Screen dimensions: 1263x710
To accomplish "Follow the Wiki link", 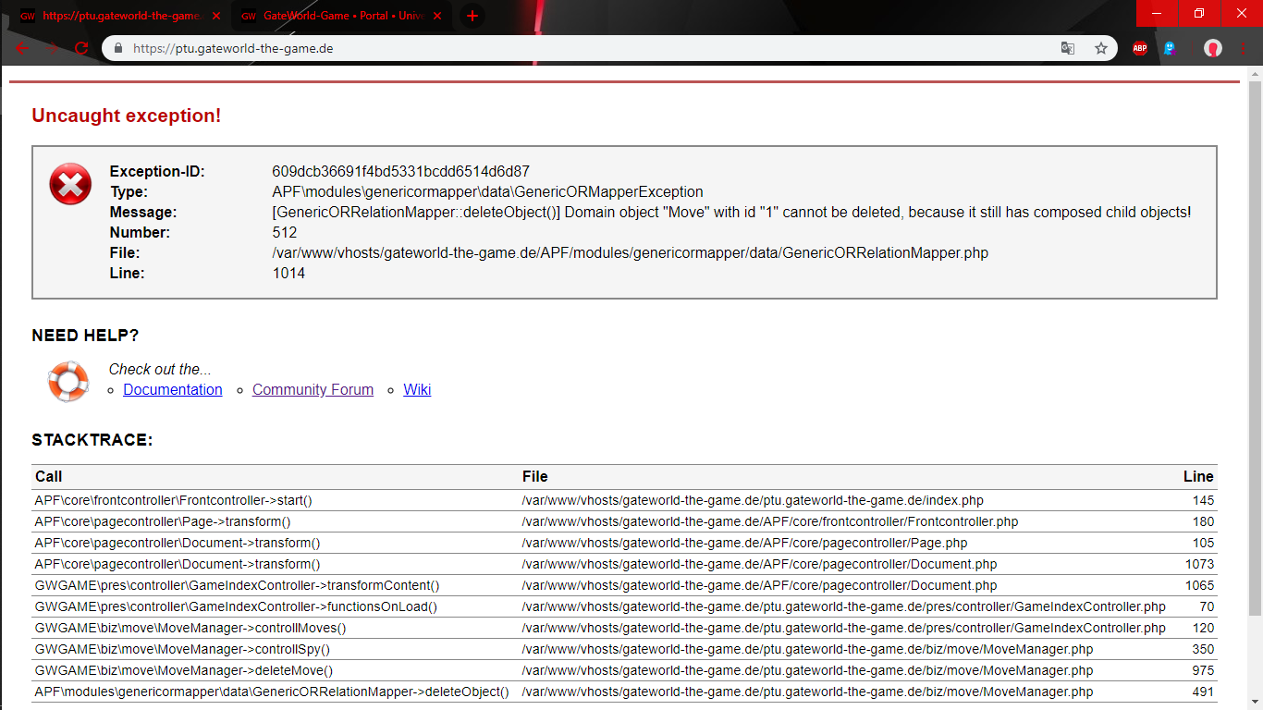I will (417, 390).
